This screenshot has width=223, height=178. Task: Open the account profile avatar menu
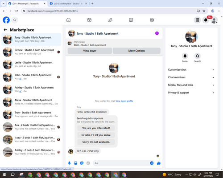214,20
